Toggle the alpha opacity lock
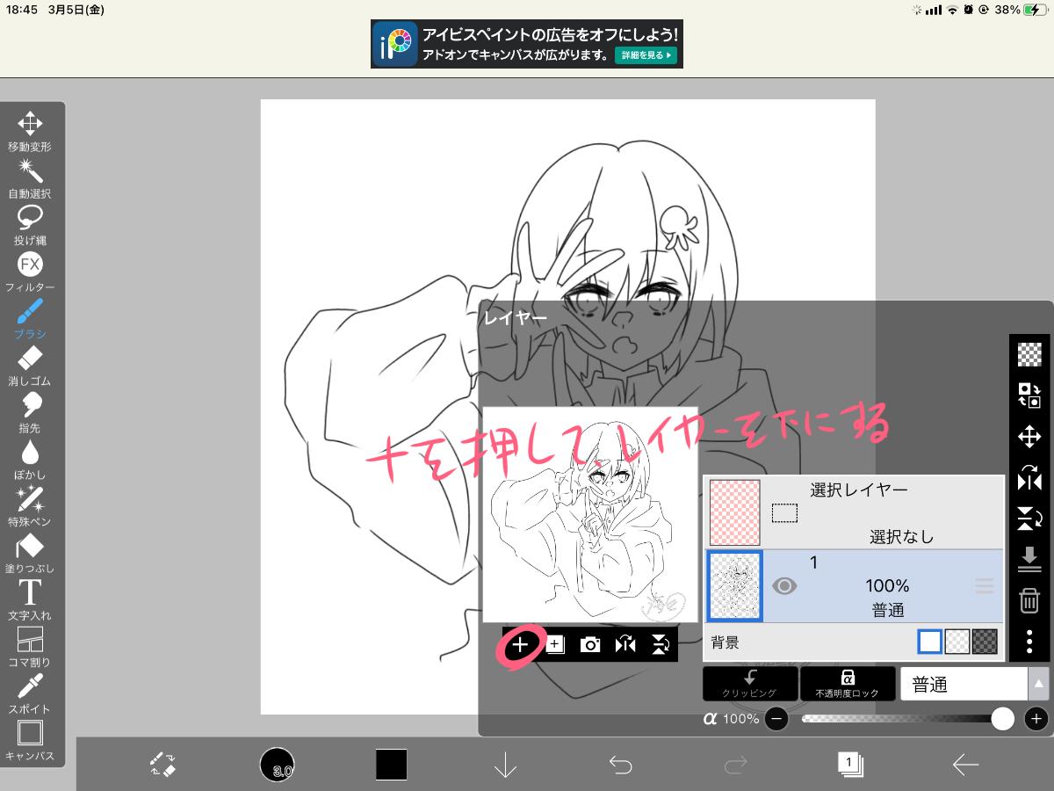This screenshot has height=791, width=1054. click(x=847, y=683)
